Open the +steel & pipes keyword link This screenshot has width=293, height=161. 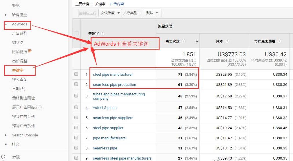(105, 108)
